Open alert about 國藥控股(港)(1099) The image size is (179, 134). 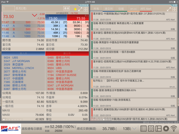click(134, 112)
